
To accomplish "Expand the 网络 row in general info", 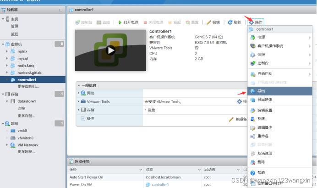I will 78,93.
